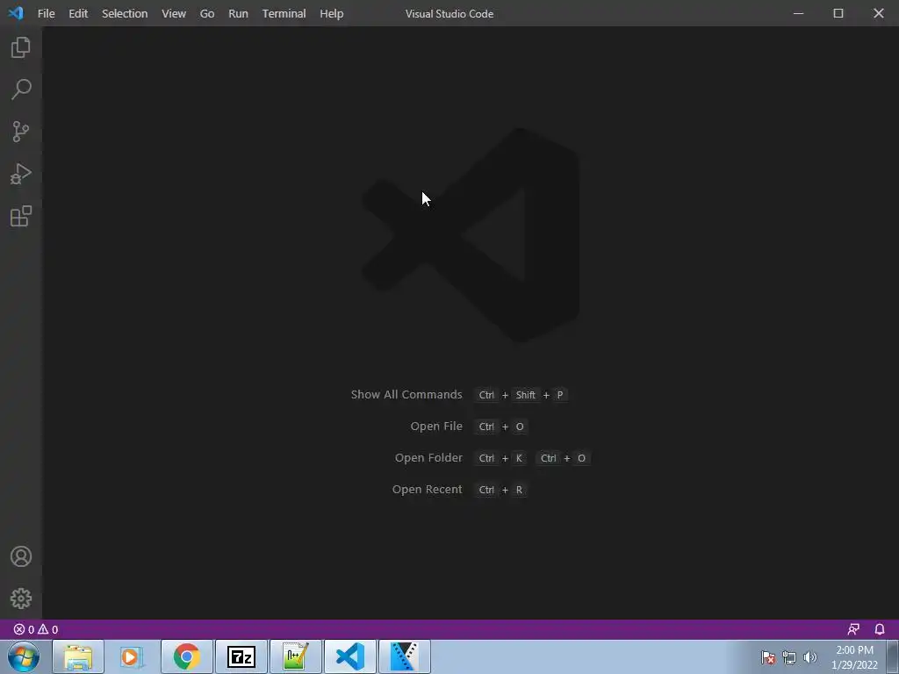899x674 pixels.
Task: Open the File menu
Action: pyautogui.click(x=46, y=13)
